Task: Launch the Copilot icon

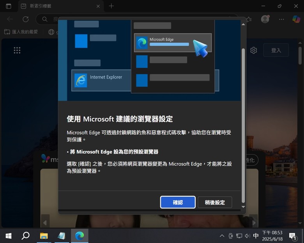Action: click(x=296, y=19)
